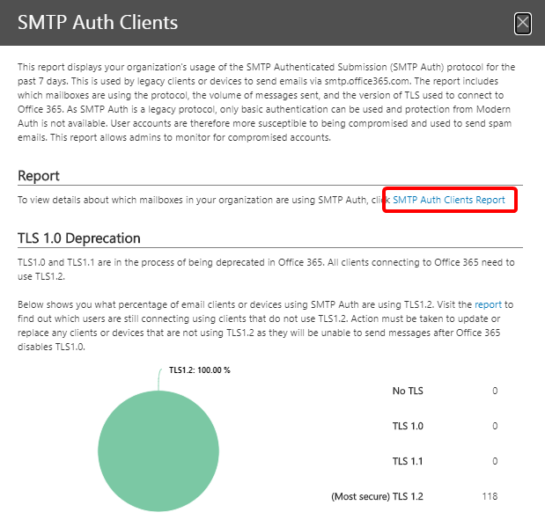
Task: Click the 118 count for TLS 1.2
Action: coord(490,496)
